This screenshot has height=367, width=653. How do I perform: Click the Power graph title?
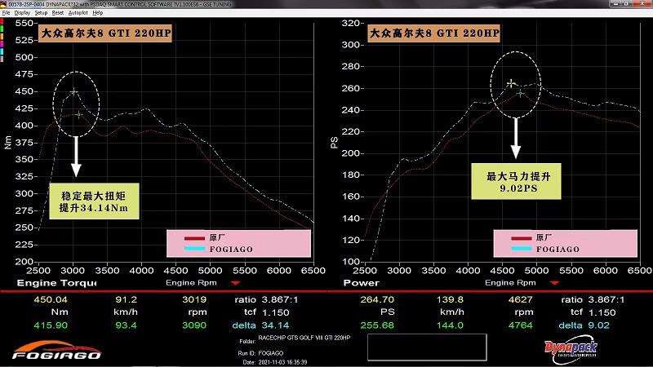tap(361, 283)
